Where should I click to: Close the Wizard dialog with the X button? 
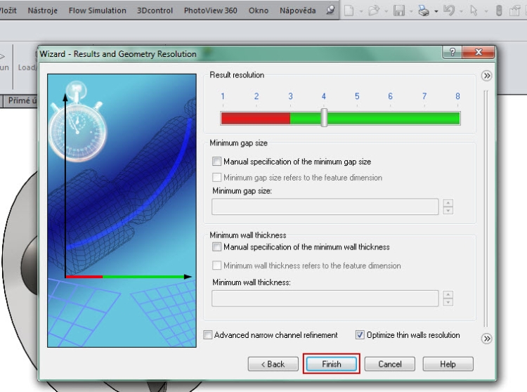point(479,52)
